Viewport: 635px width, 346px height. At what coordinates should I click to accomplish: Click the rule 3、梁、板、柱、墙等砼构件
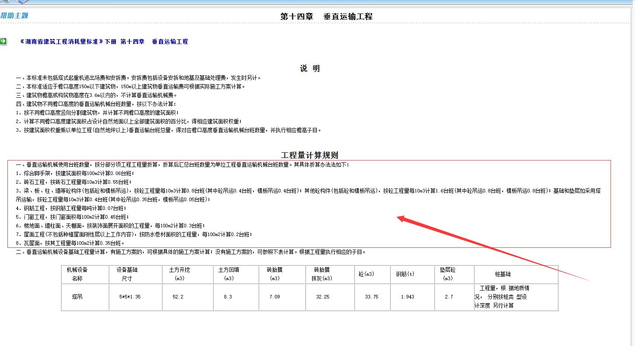tap(308, 195)
